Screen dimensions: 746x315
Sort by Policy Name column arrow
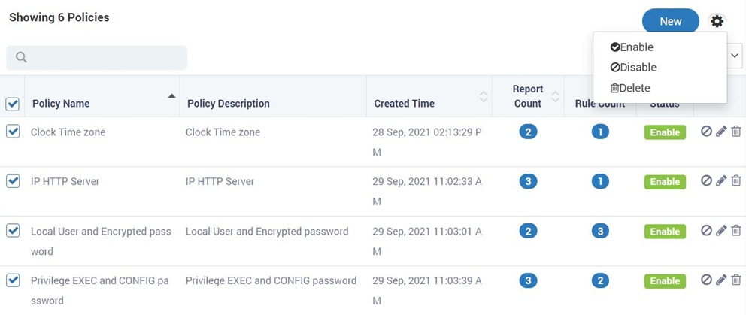(x=171, y=96)
